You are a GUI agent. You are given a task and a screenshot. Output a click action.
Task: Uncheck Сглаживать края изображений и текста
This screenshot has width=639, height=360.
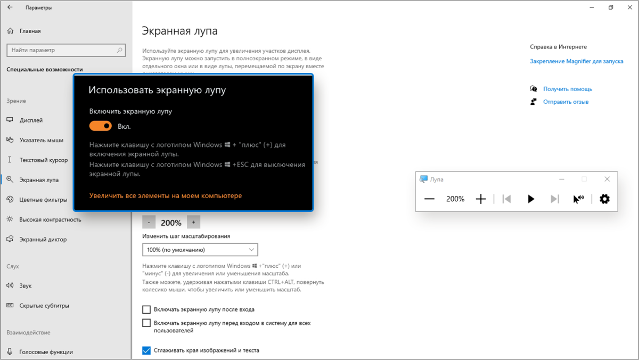147,350
